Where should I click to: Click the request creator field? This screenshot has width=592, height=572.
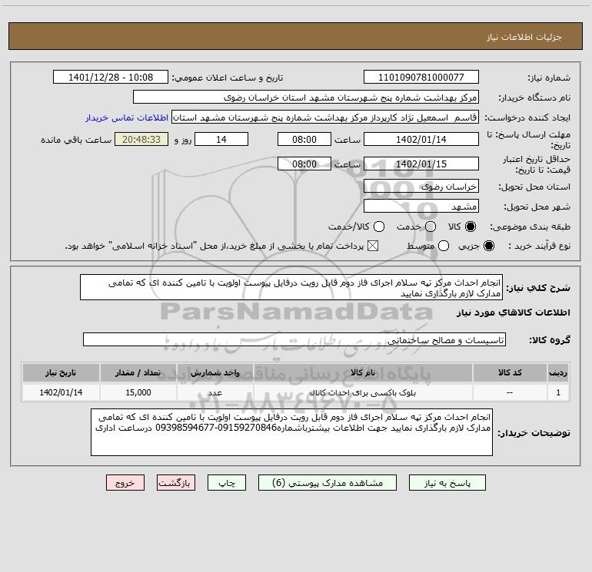click(x=325, y=117)
